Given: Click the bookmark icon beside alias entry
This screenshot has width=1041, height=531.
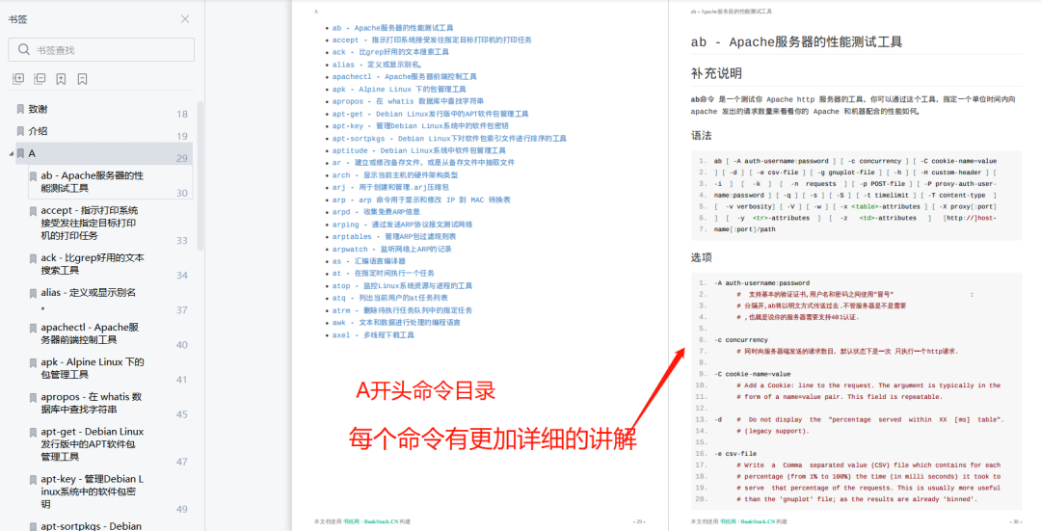Looking at the screenshot, I should pyautogui.click(x=33, y=293).
